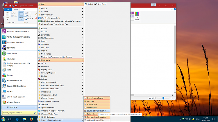Viewport: 218px width, 122px height.
Task: Choose Uninstall Spybot-S&D
Action: tap(97, 120)
